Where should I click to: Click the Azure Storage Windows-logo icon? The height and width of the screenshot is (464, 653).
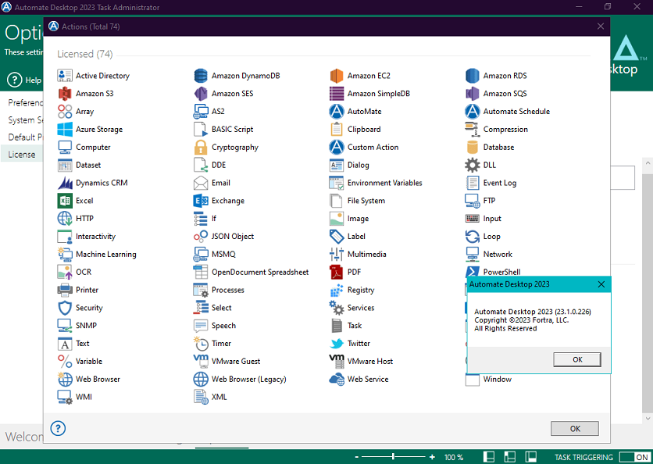[65, 129]
